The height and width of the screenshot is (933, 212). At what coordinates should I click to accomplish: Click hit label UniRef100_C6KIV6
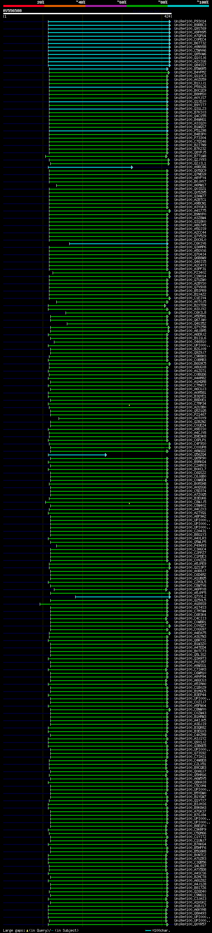click(x=190, y=243)
